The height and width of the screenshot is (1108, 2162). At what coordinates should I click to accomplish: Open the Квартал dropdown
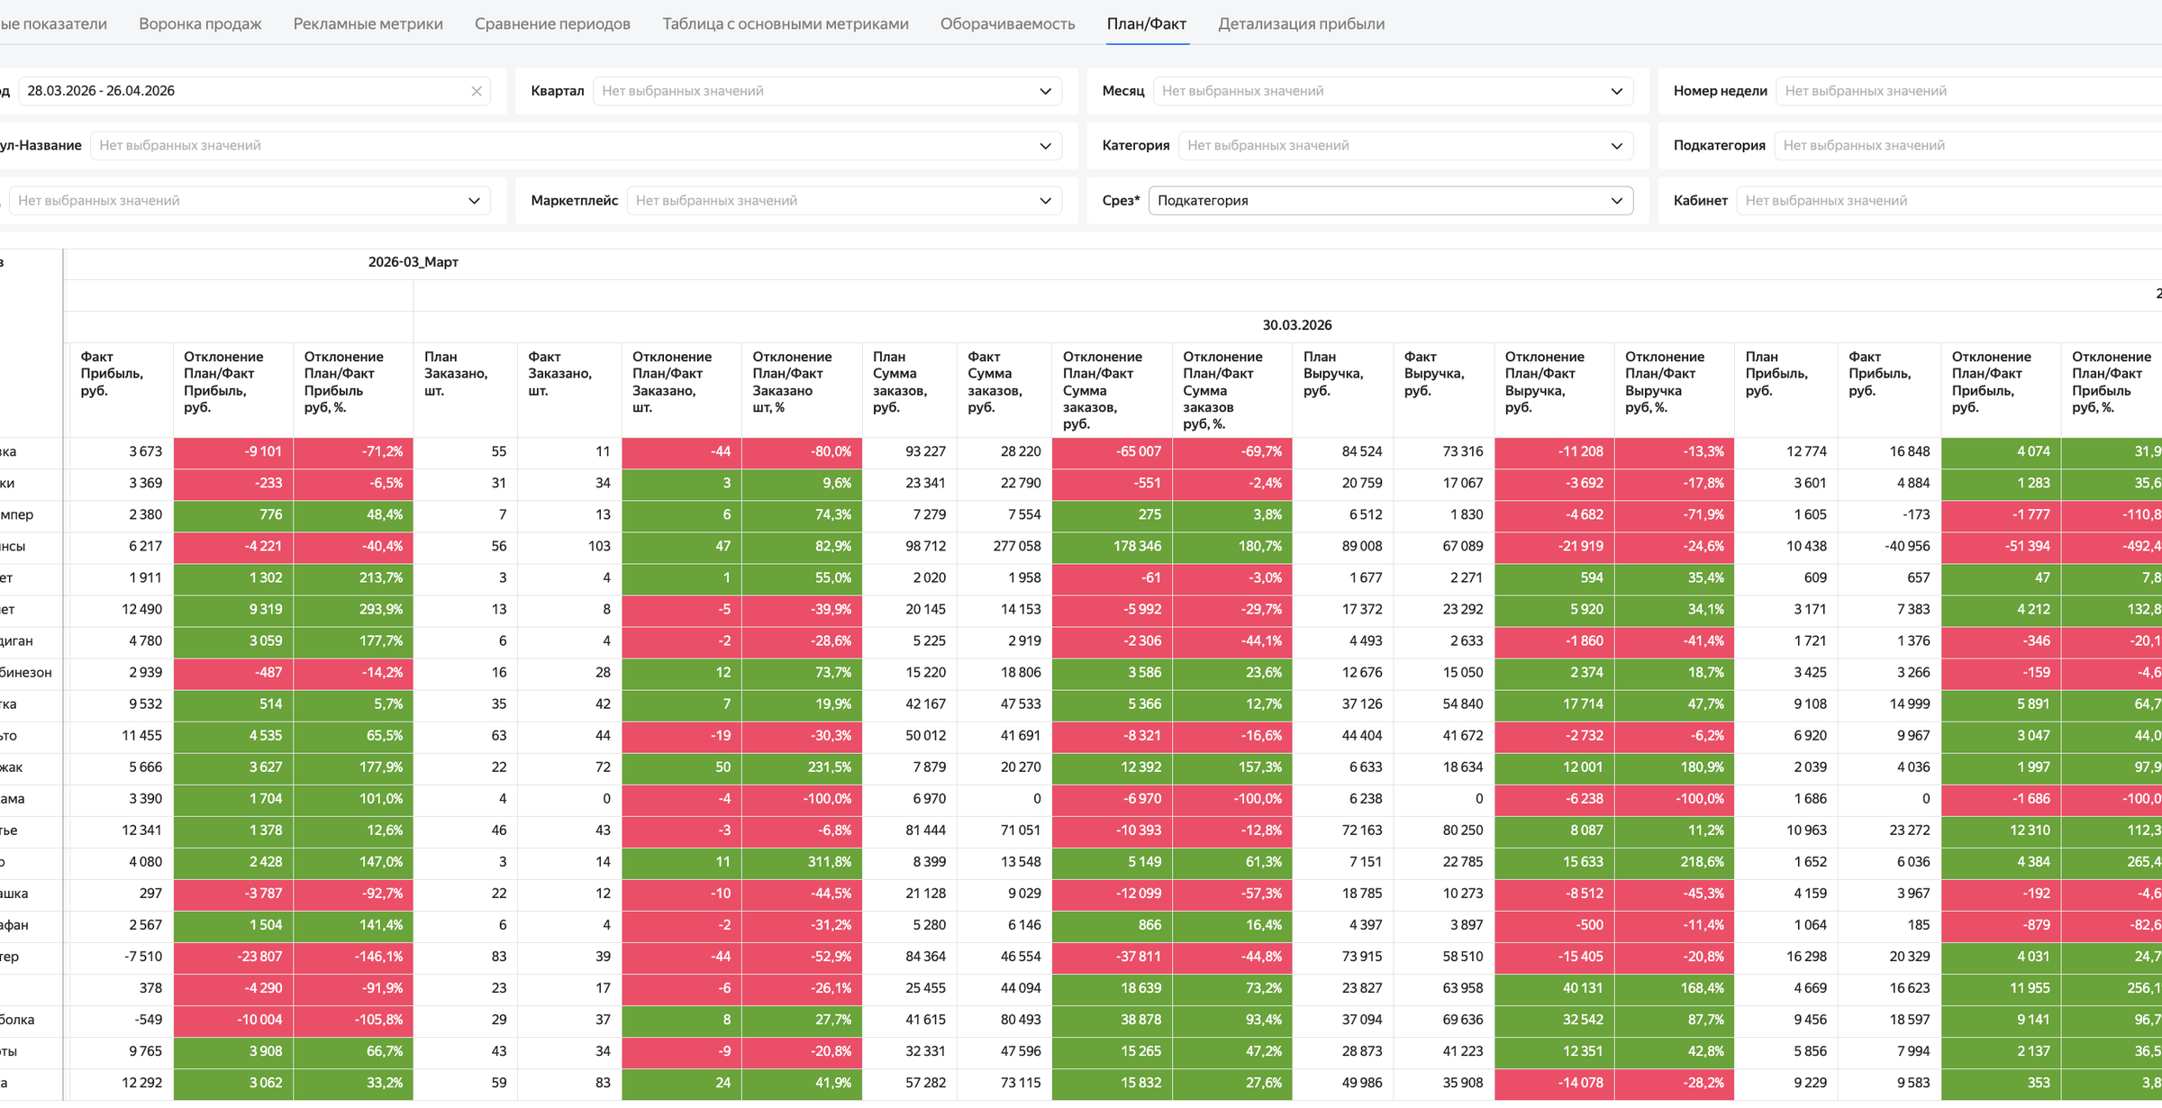click(x=827, y=91)
